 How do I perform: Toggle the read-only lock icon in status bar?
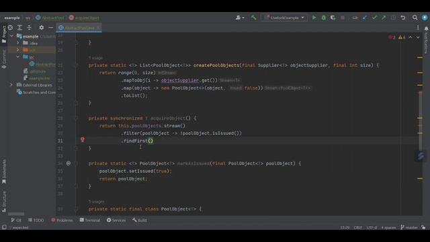coord(424,227)
